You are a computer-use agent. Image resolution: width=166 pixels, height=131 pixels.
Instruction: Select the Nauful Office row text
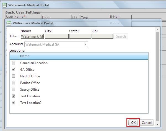30,76
